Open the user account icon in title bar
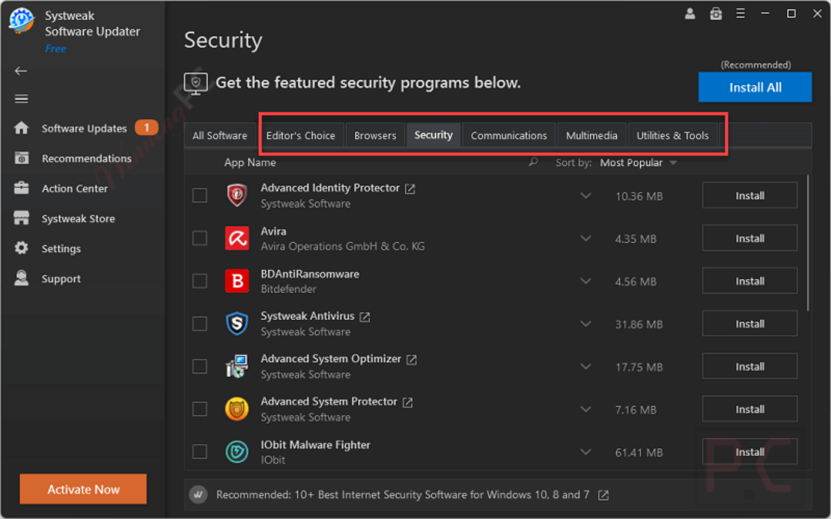This screenshot has width=831, height=519. click(x=690, y=14)
